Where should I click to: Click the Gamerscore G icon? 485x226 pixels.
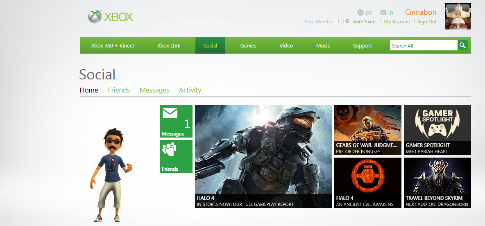360,13
